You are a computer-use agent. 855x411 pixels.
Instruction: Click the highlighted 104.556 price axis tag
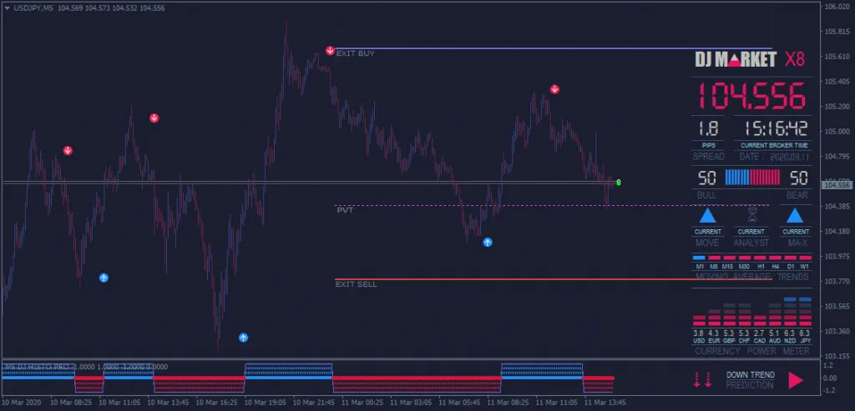click(x=837, y=185)
